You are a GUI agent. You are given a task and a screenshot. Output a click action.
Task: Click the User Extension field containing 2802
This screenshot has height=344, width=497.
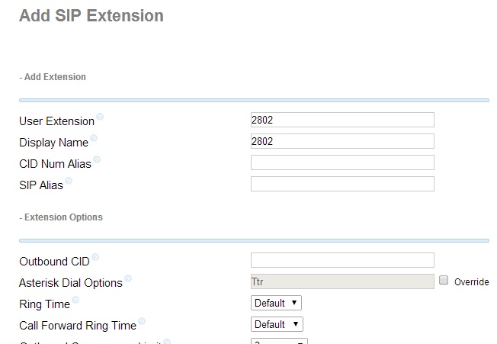(342, 120)
